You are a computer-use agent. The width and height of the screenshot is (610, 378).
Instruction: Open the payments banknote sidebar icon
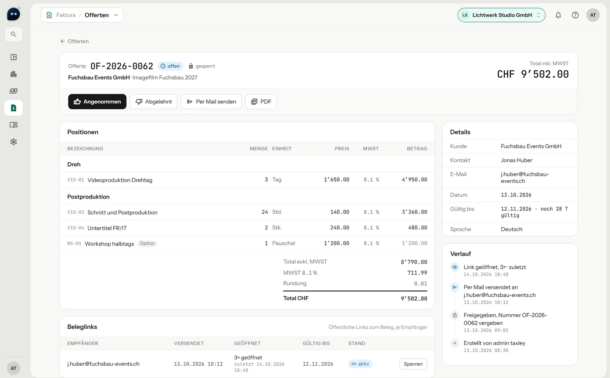click(14, 91)
